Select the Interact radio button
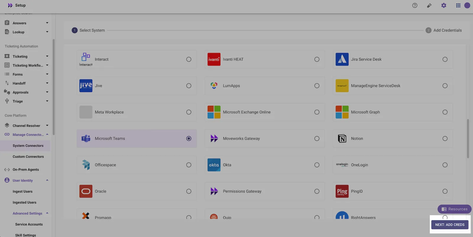 pyautogui.click(x=189, y=59)
